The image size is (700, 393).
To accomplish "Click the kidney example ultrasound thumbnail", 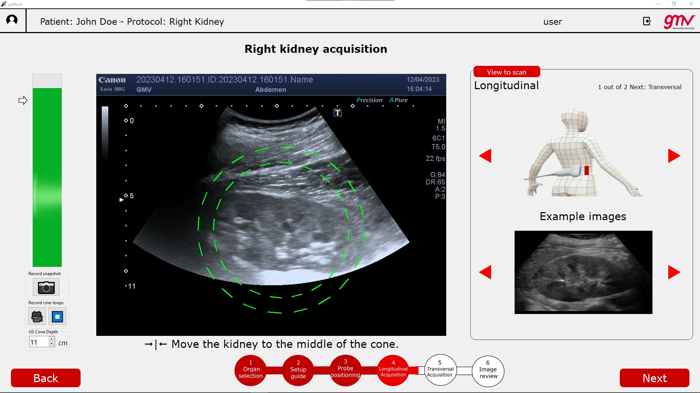I will pos(583,272).
